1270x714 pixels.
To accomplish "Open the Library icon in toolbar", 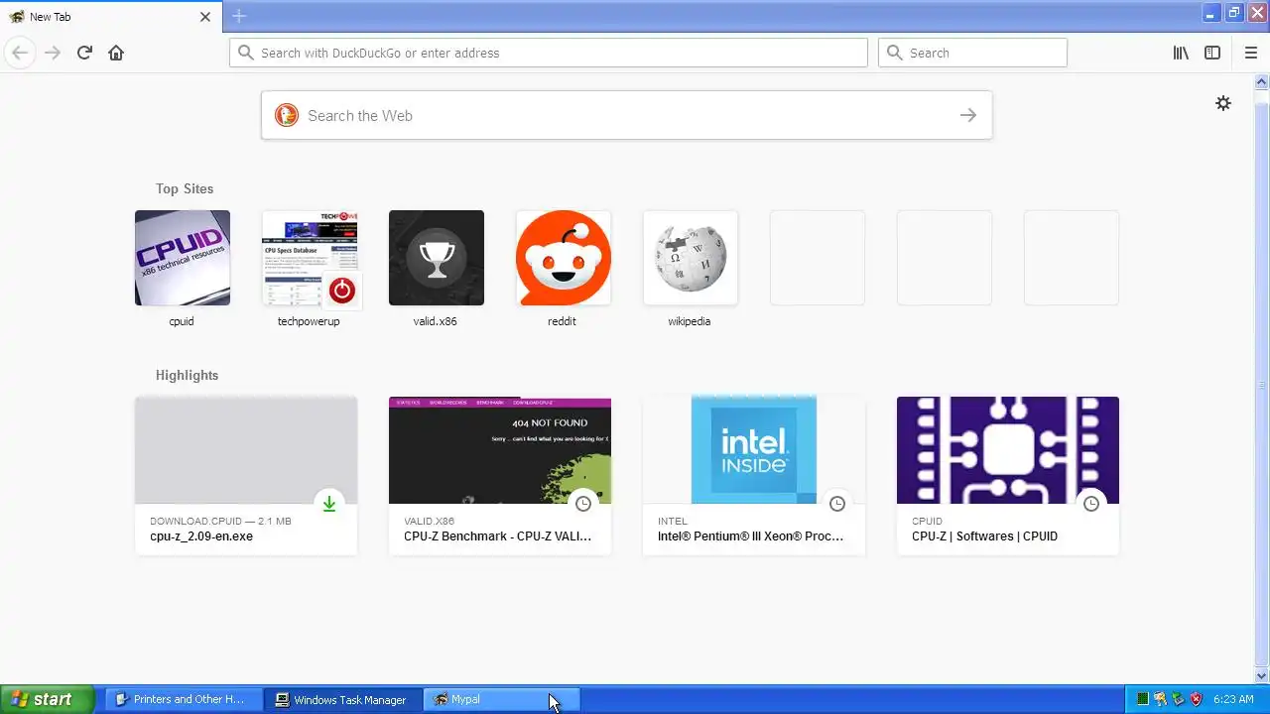I will pos(1181,53).
